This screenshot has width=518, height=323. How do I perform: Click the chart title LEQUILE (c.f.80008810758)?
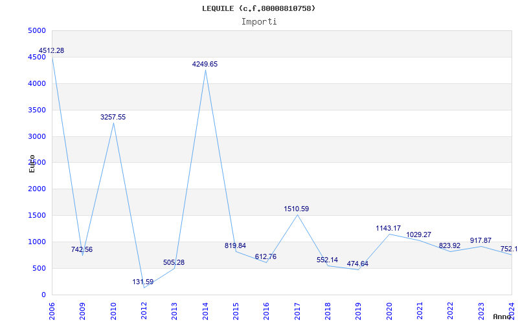point(258,8)
